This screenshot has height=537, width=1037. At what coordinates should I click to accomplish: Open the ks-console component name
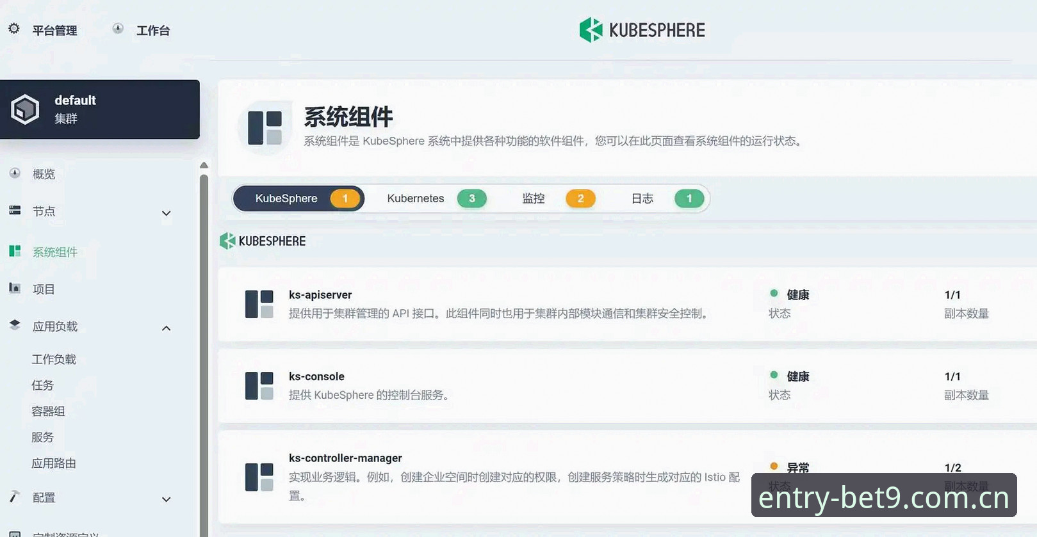[x=316, y=376]
